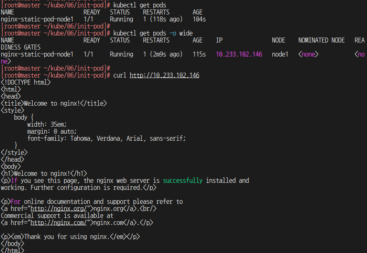Click the 'body {' CSS selector line
The height and width of the screenshot is (253, 367).
click(x=24, y=117)
